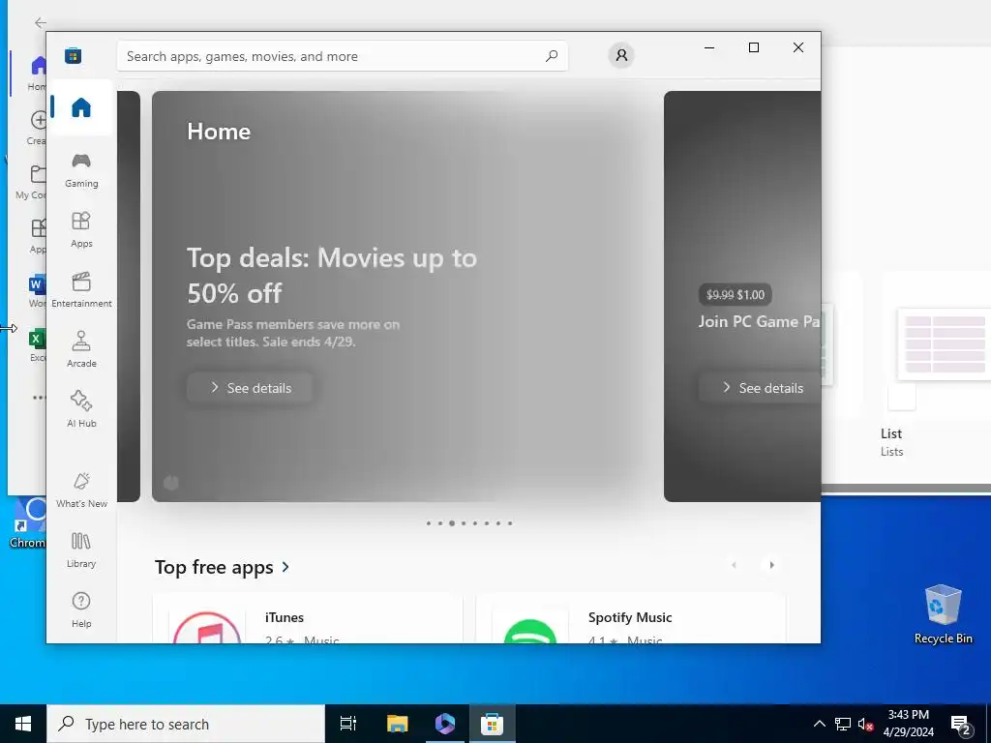Select the active third carousel dot
The width and height of the screenshot is (991, 743).
pos(452,523)
